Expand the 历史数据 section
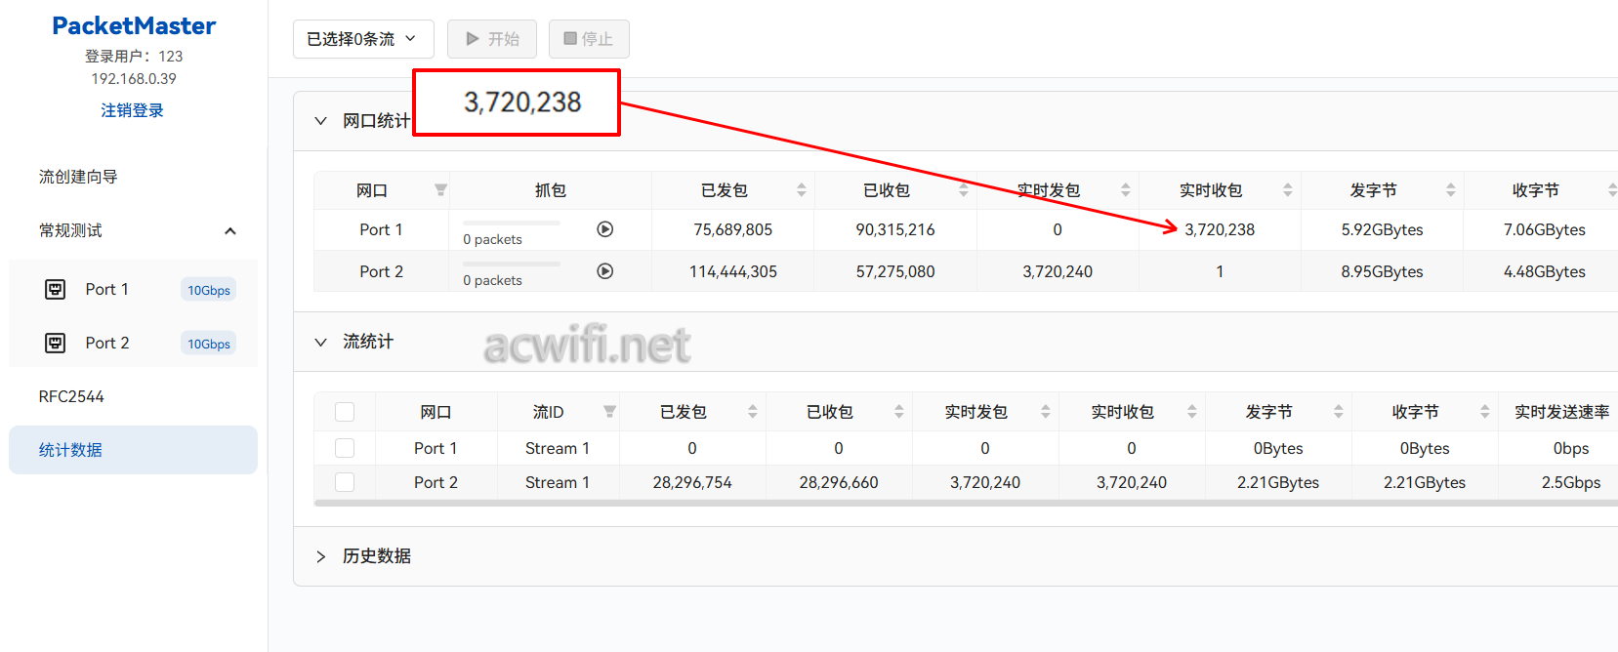 point(320,556)
